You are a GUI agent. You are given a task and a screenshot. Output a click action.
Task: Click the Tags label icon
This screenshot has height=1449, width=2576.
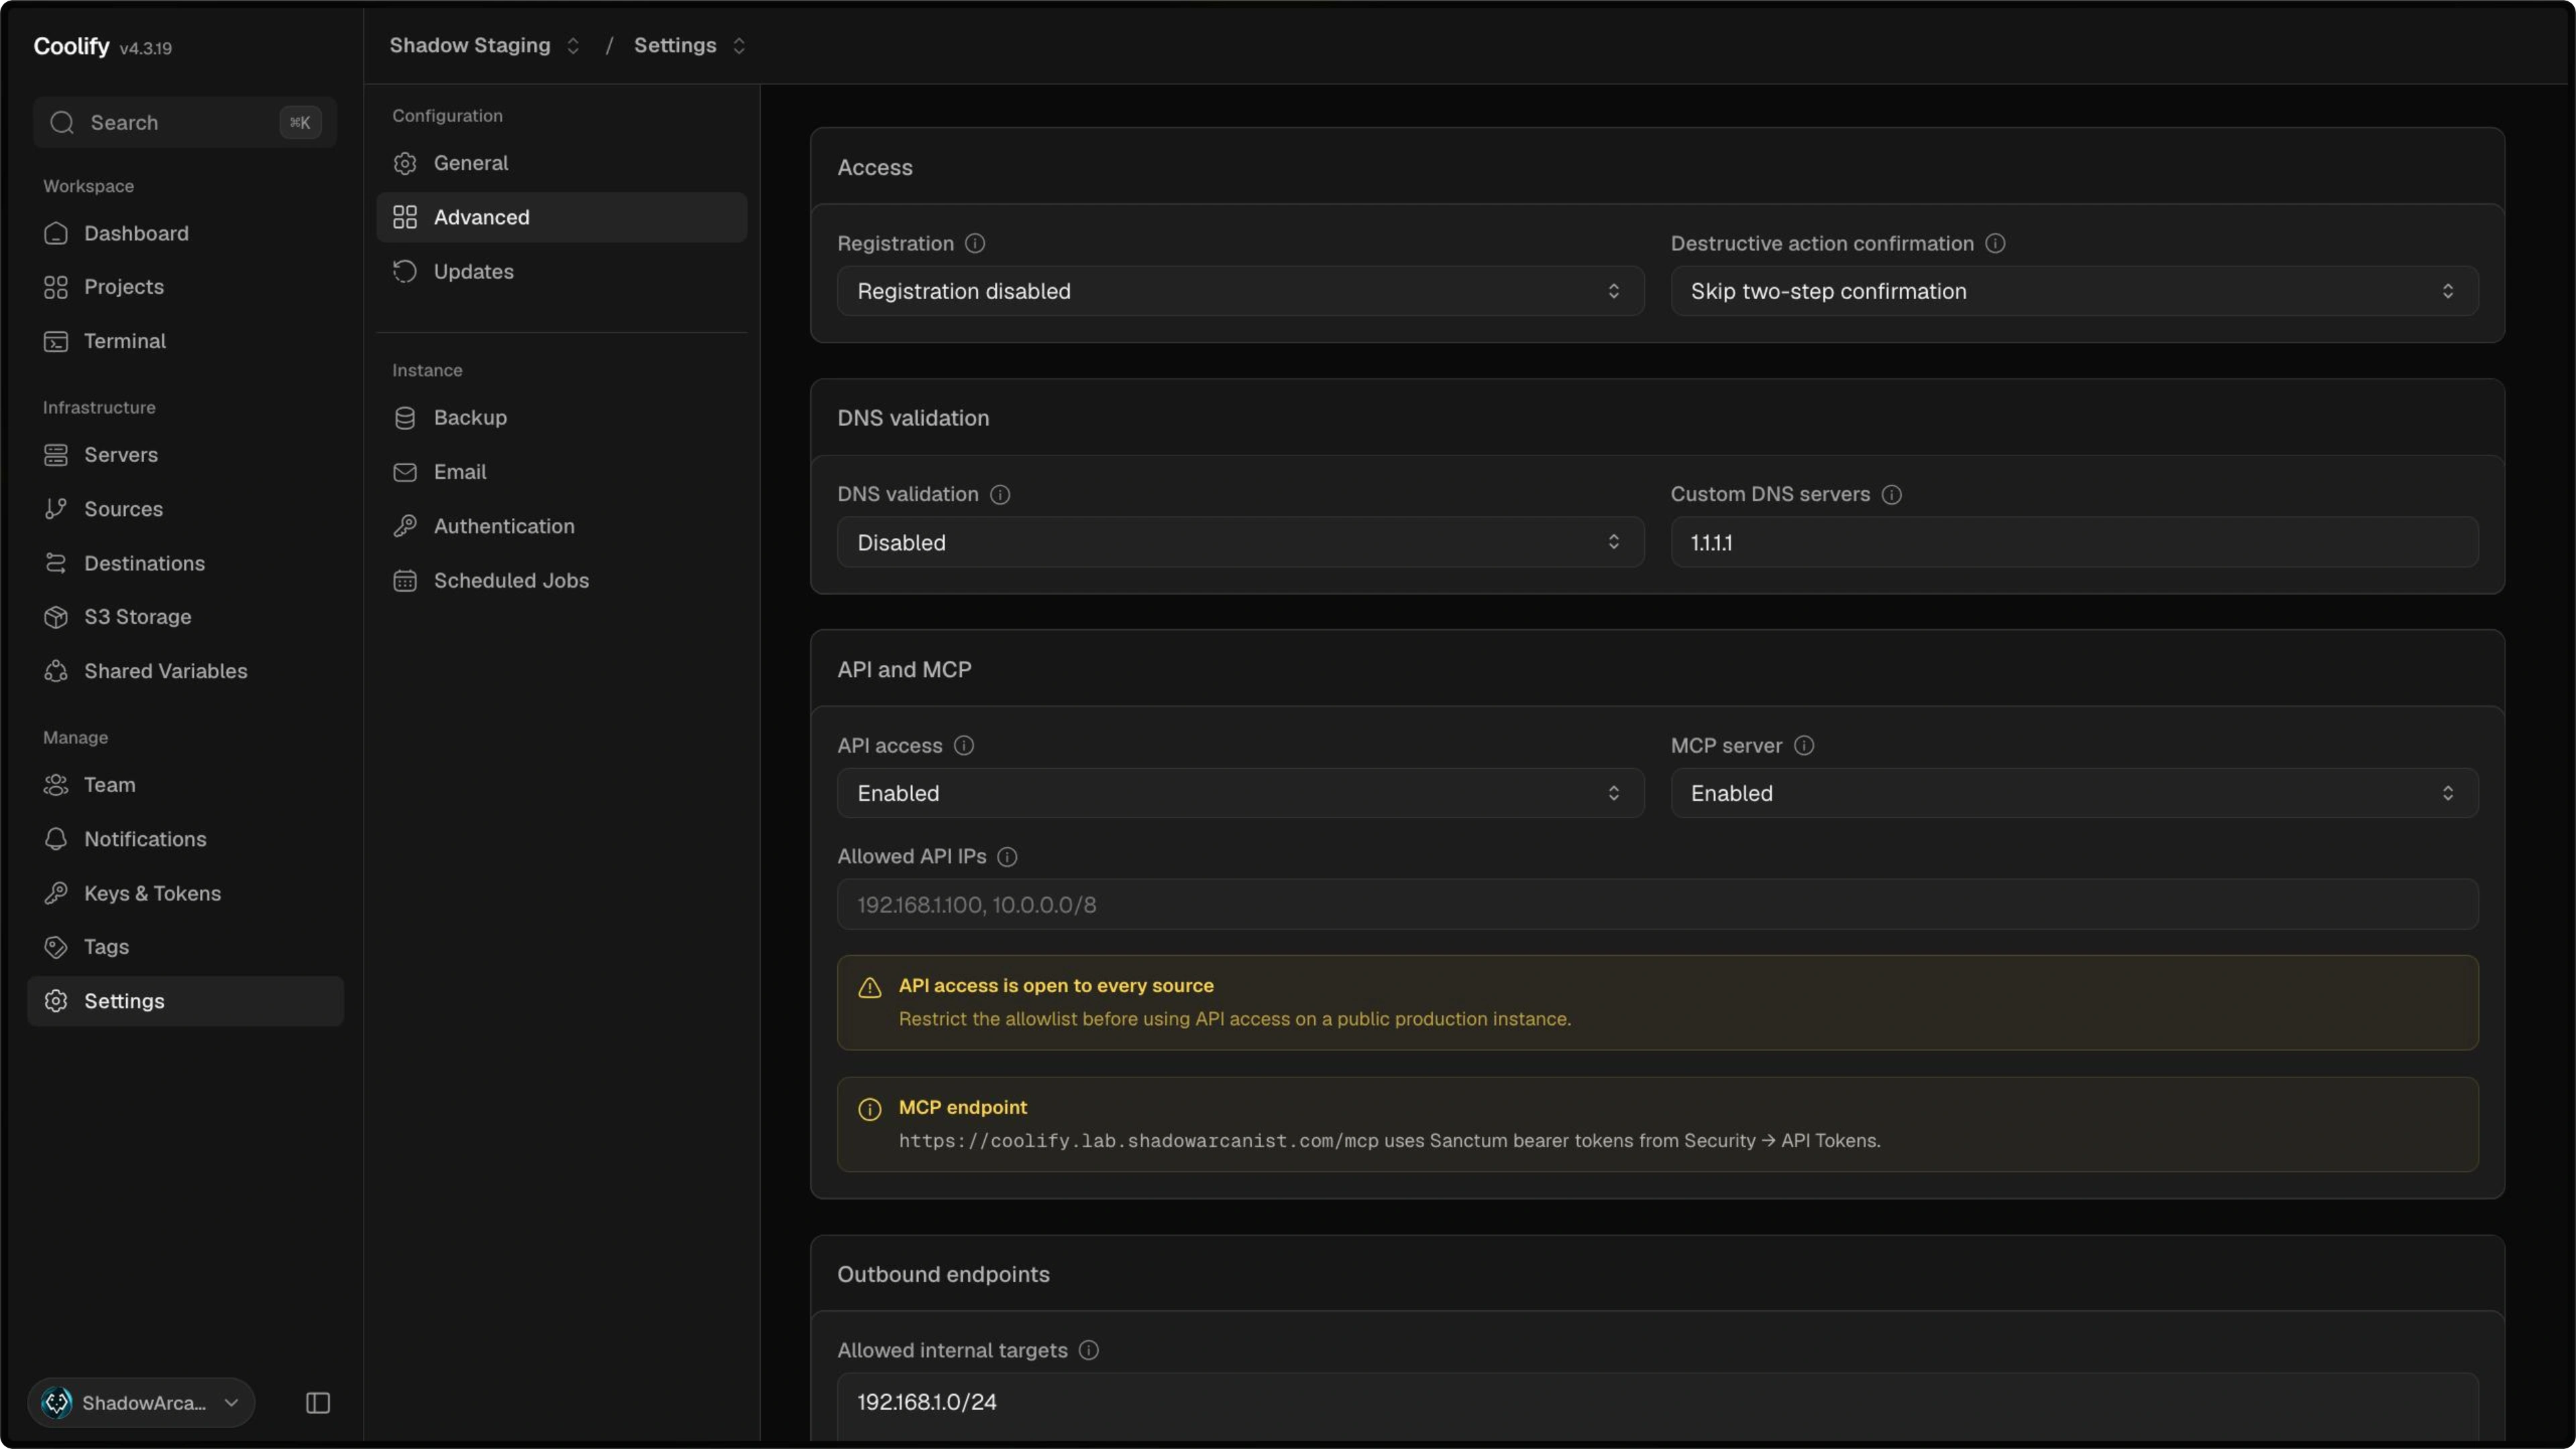(56, 947)
